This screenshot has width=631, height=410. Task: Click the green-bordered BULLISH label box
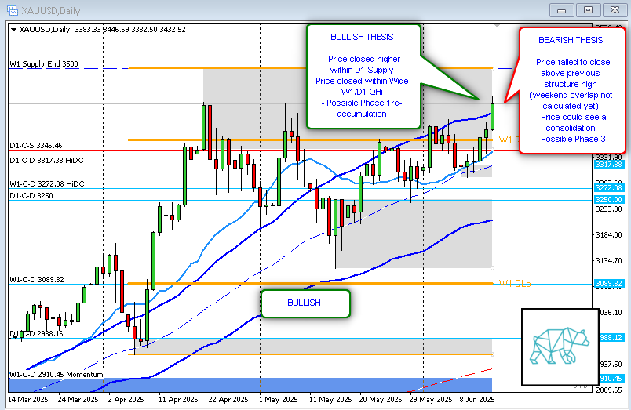pos(304,303)
